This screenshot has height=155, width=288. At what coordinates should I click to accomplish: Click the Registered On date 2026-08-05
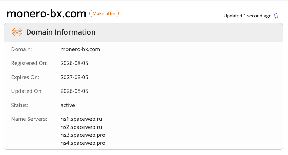pos(75,63)
